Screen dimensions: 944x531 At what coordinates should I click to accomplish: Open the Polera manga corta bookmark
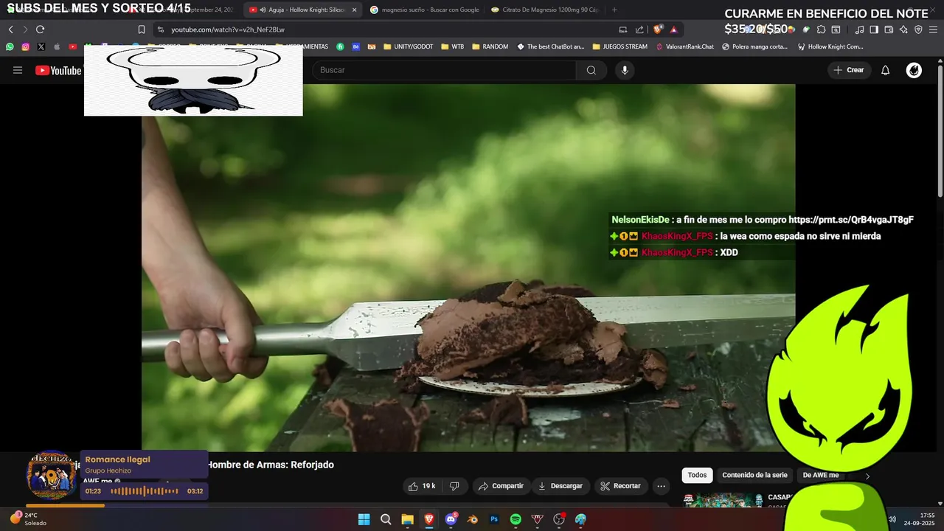pyautogui.click(x=754, y=46)
